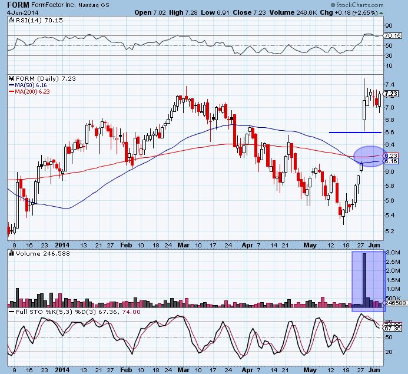Click the FORM (Daily) 7.23 legend label
Image resolution: width=408 pixels, height=374 pixels.
point(46,78)
